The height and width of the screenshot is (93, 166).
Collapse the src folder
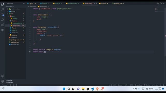pos(8,14)
